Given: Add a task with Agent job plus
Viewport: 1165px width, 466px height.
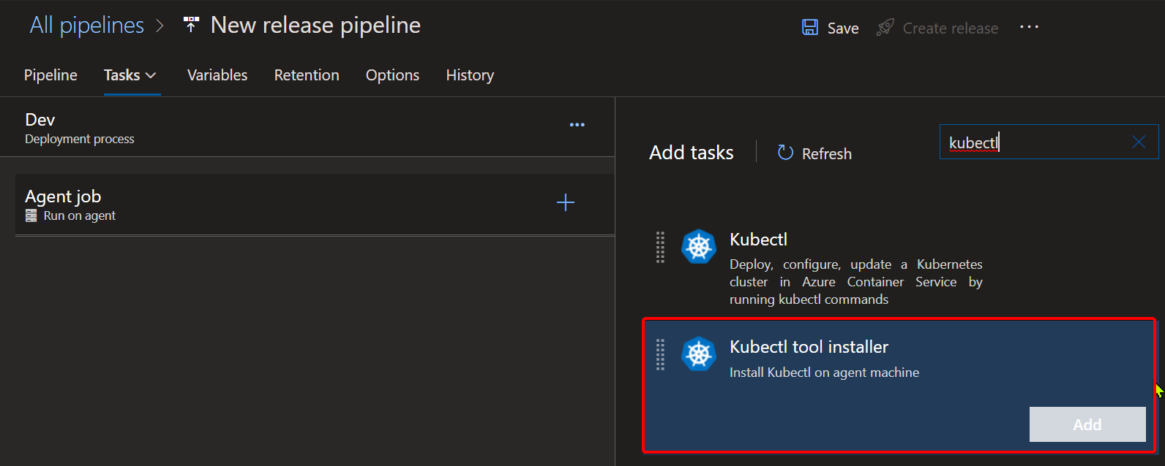Looking at the screenshot, I should 566,202.
